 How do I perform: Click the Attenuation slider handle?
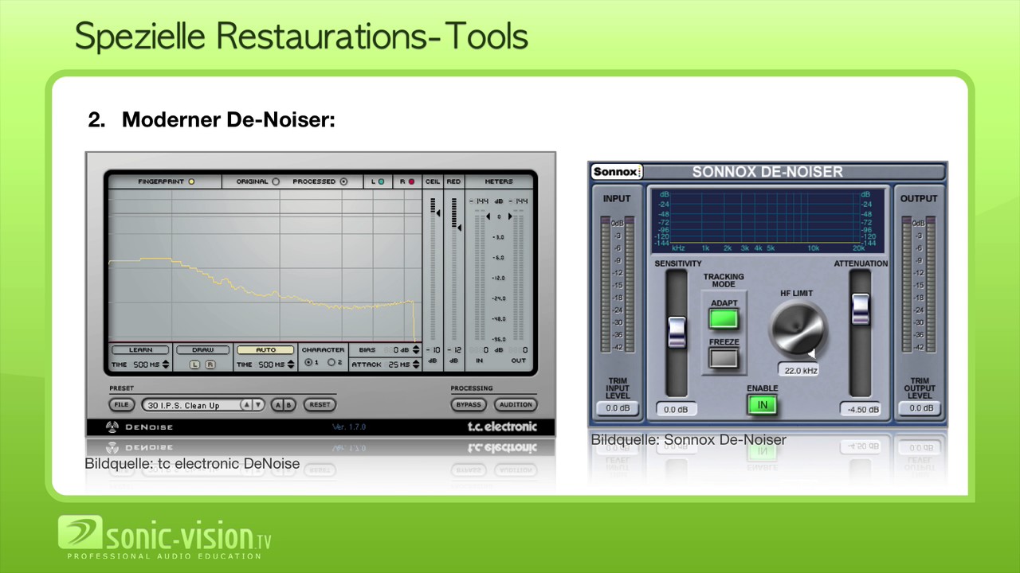click(x=861, y=310)
